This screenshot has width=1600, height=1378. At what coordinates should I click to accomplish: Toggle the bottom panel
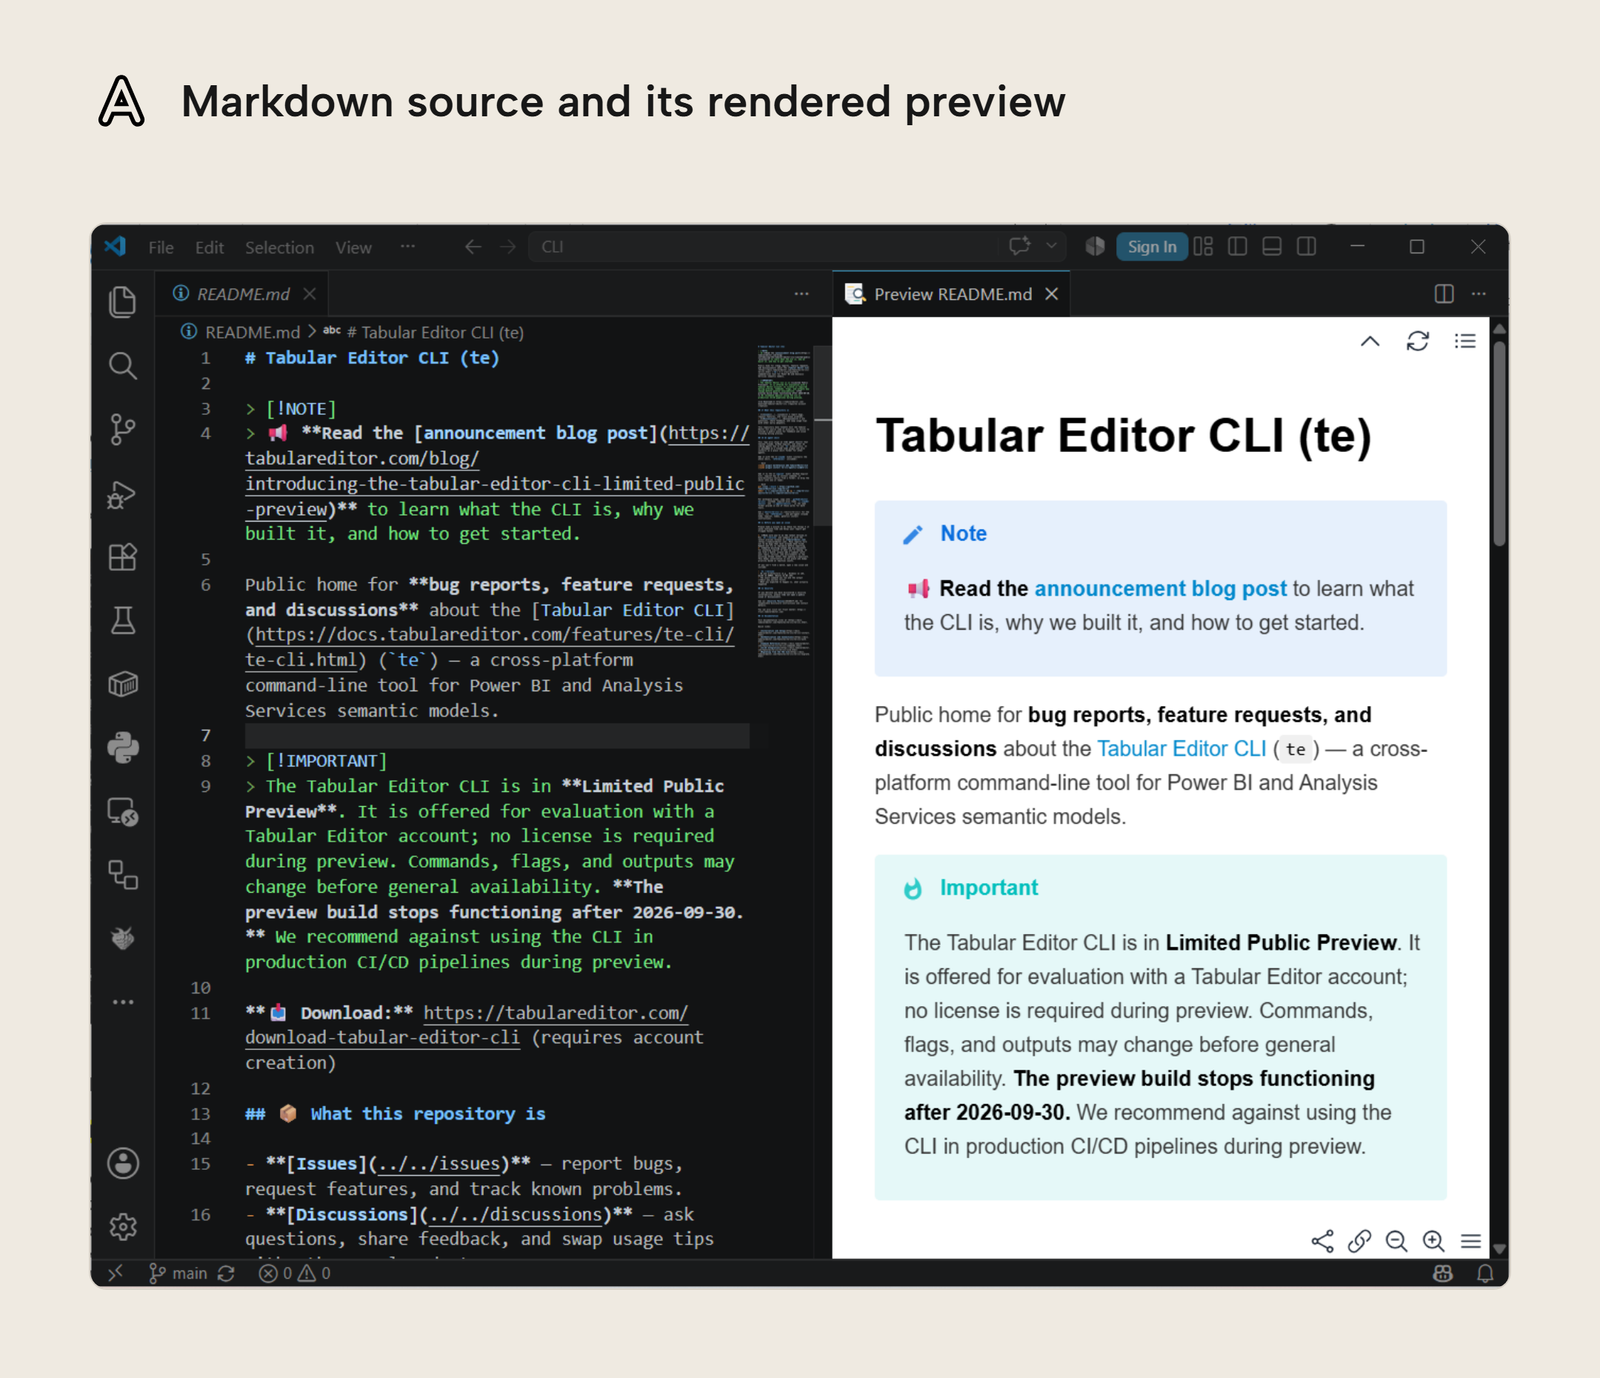coord(1272,247)
